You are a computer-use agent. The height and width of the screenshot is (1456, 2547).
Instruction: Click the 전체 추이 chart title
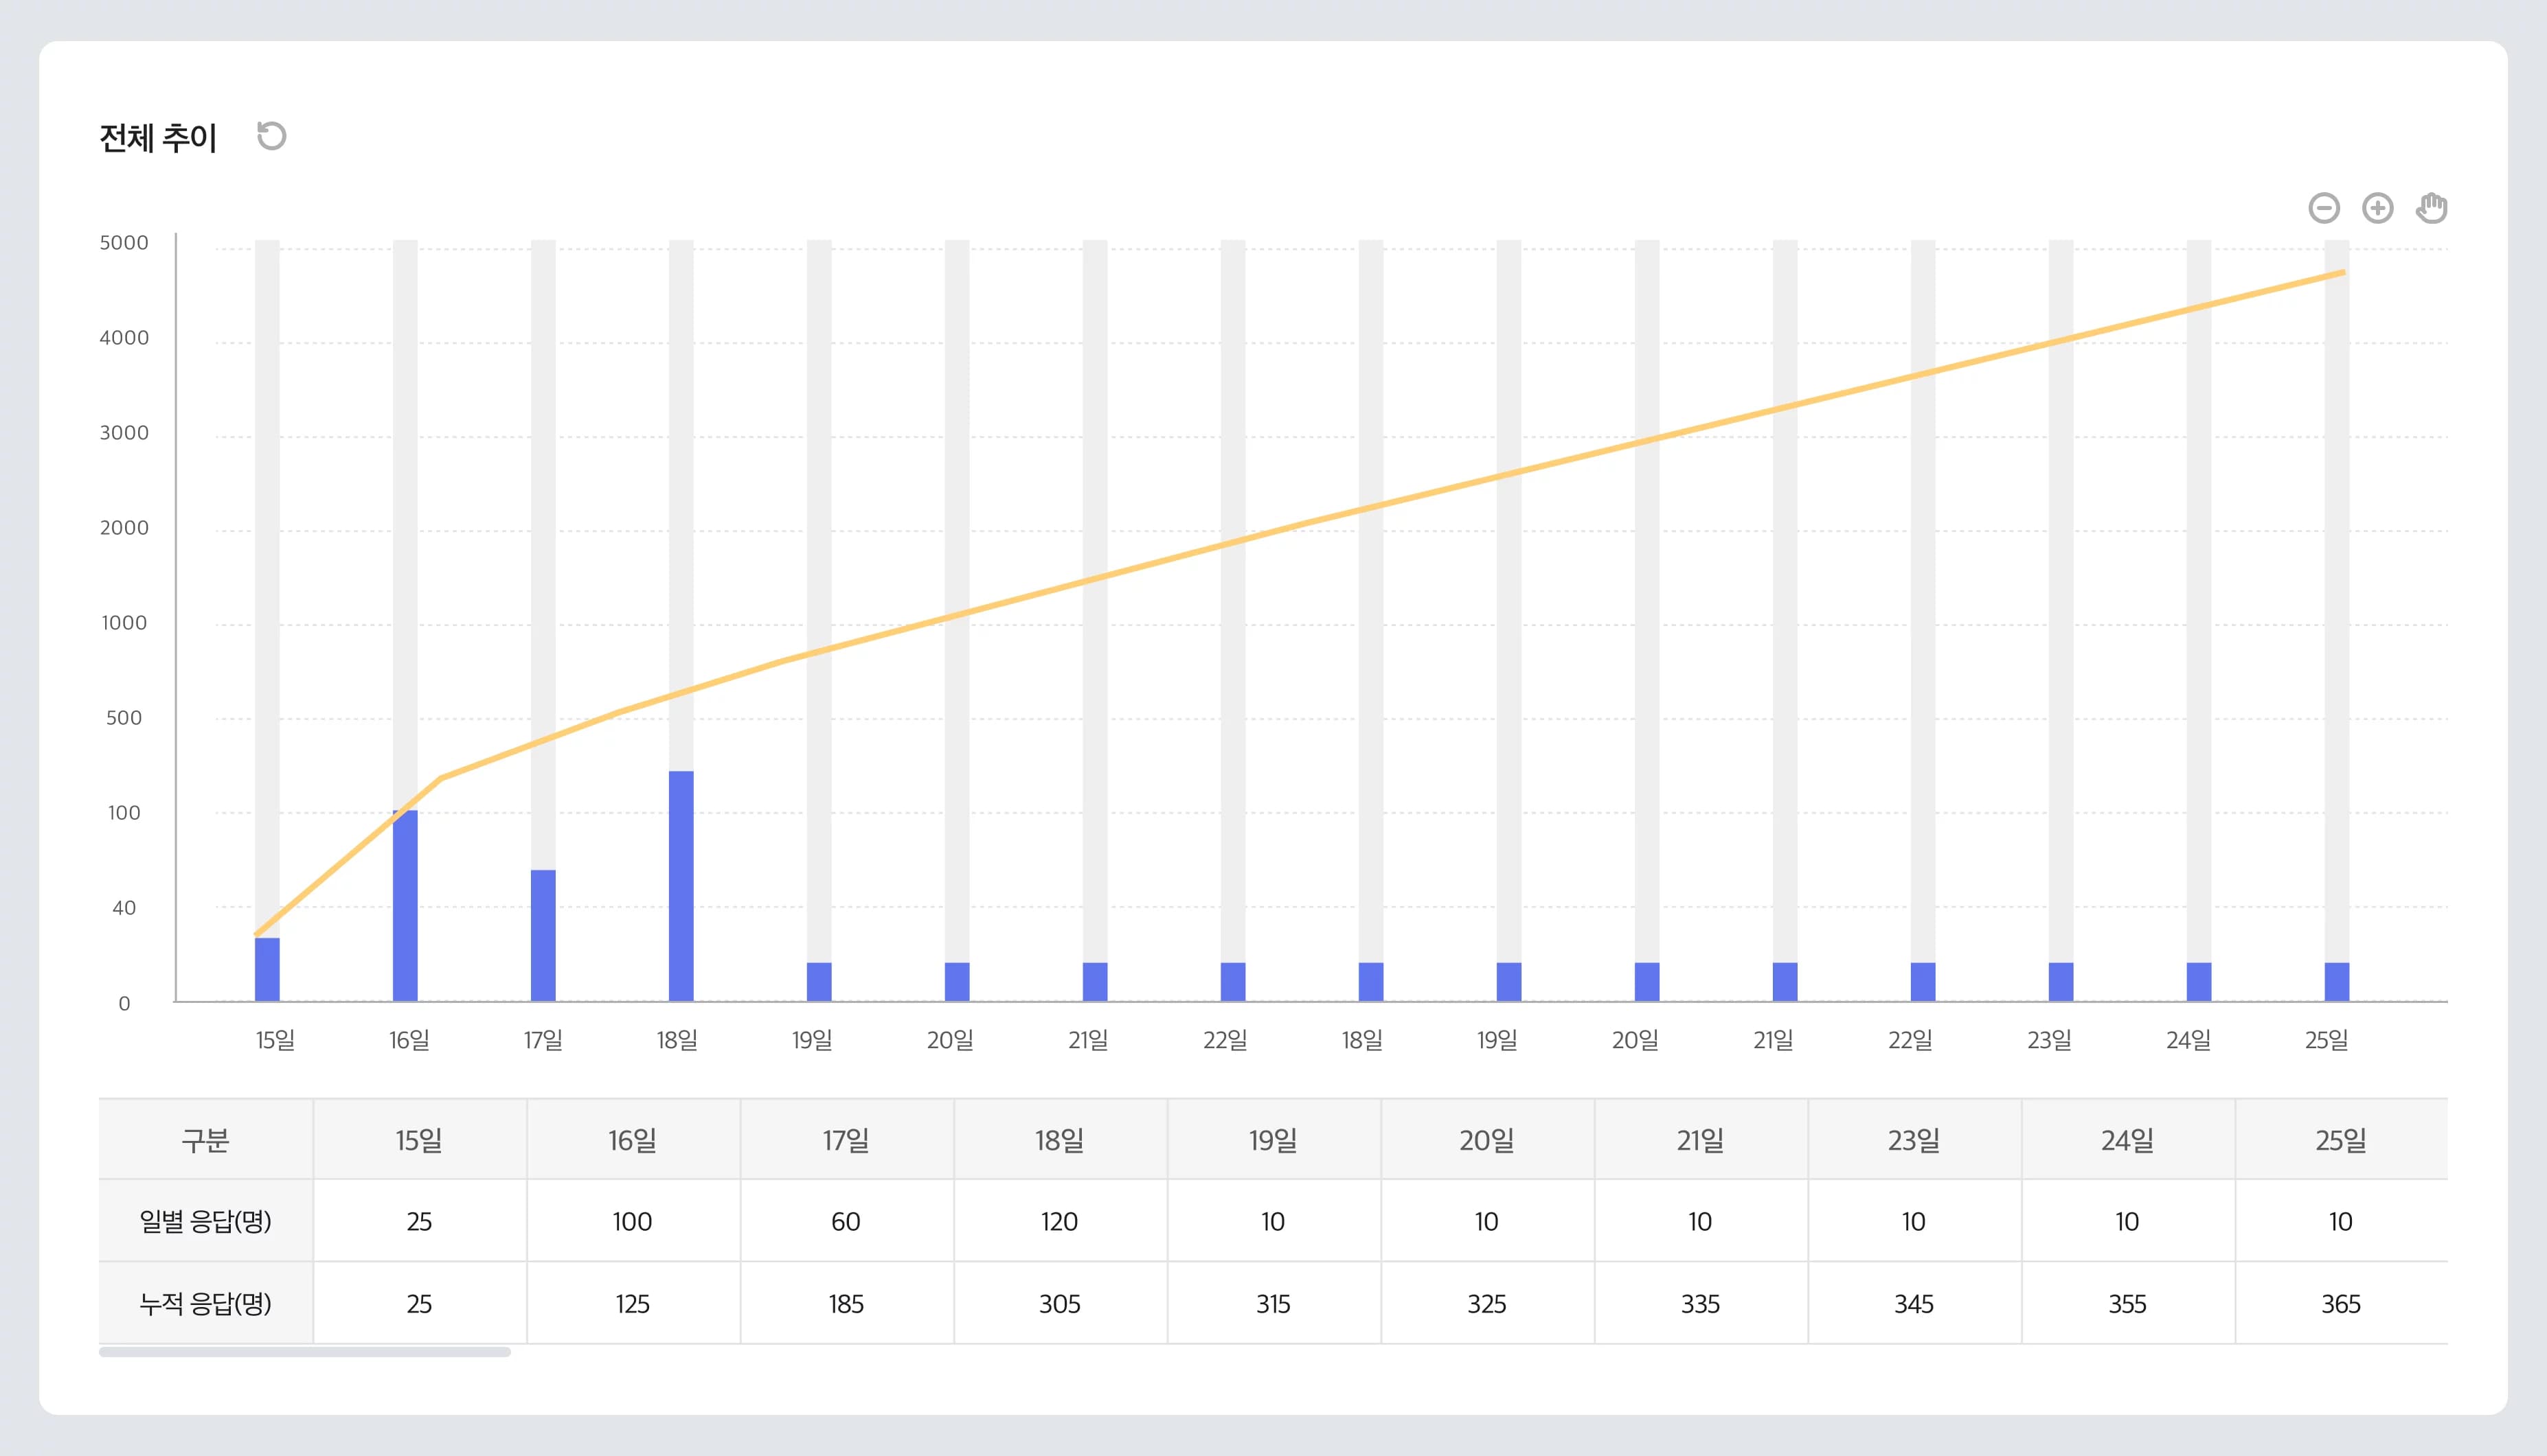pyautogui.click(x=158, y=137)
